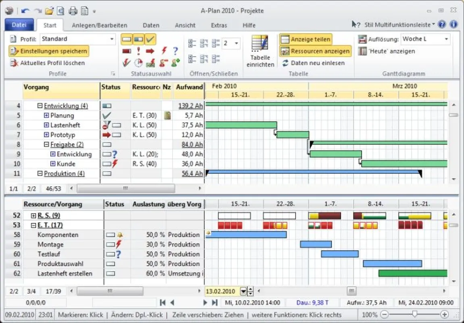Toggle Ressourcen anzeigen
464x323 pixels.
click(x=315, y=51)
